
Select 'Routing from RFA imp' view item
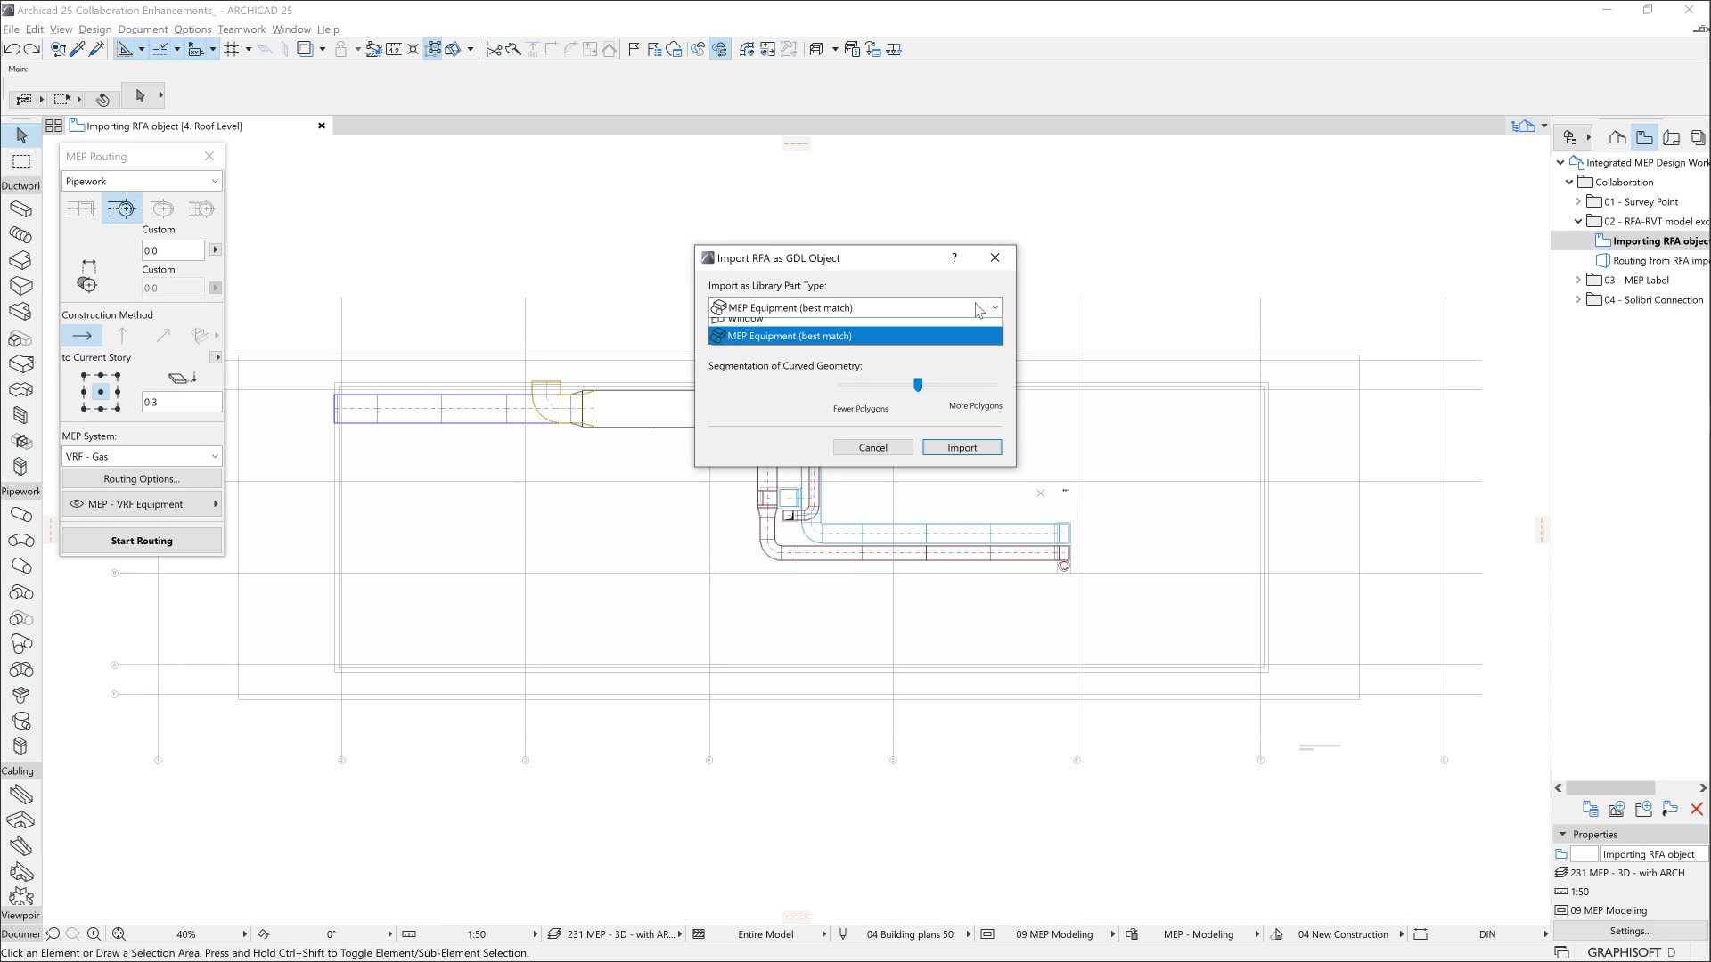pos(1651,260)
